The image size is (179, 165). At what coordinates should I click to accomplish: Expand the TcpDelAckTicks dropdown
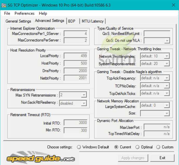[x=167, y=93]
